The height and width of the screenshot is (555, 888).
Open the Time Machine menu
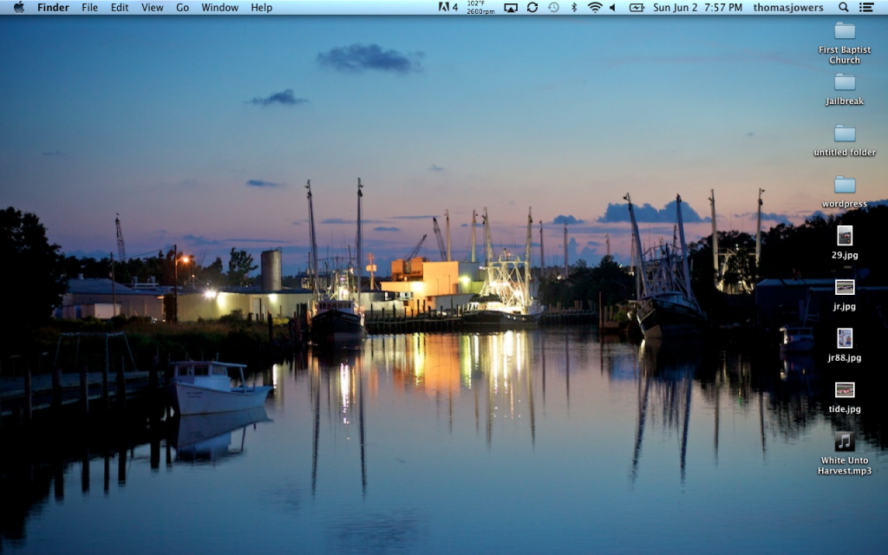[x=552, y=7]
